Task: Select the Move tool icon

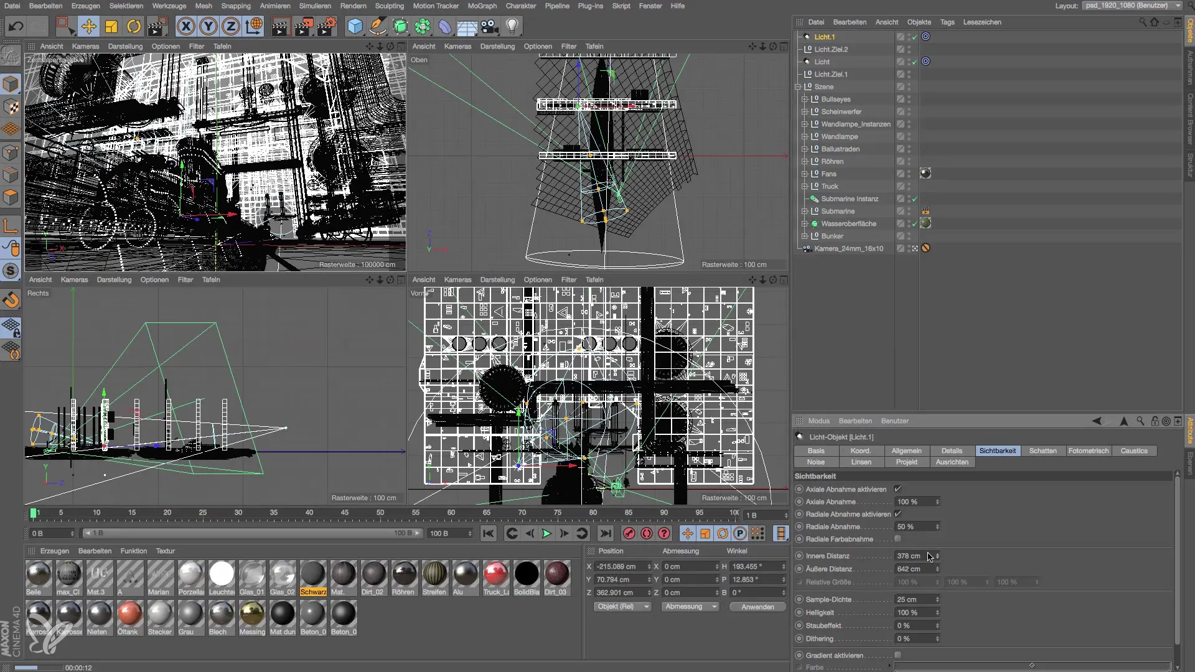Action: click(88, 26)
